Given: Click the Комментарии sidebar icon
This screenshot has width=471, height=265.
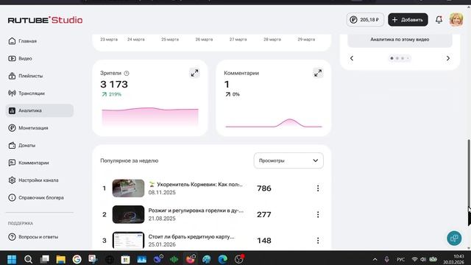Looking at the screenshot, I should click(12, 163).
